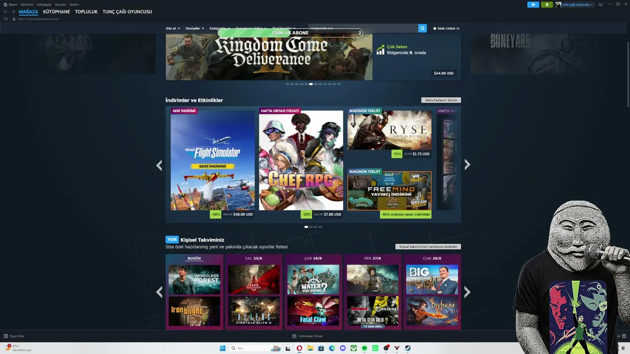Open the Fatal Claw game thumbnail
The image size is (630, 354).
[x=313, y=311]
